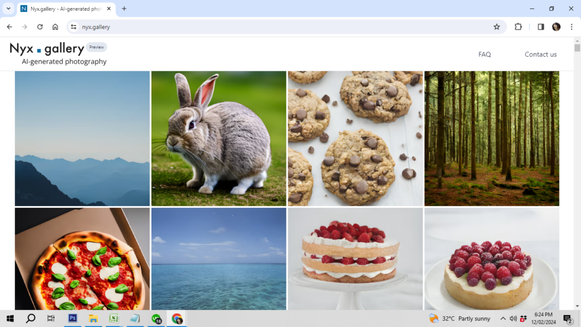This screenshot has width=581, height=327.
Task: Show hidden system tray icons
Action: pos(502,318)
